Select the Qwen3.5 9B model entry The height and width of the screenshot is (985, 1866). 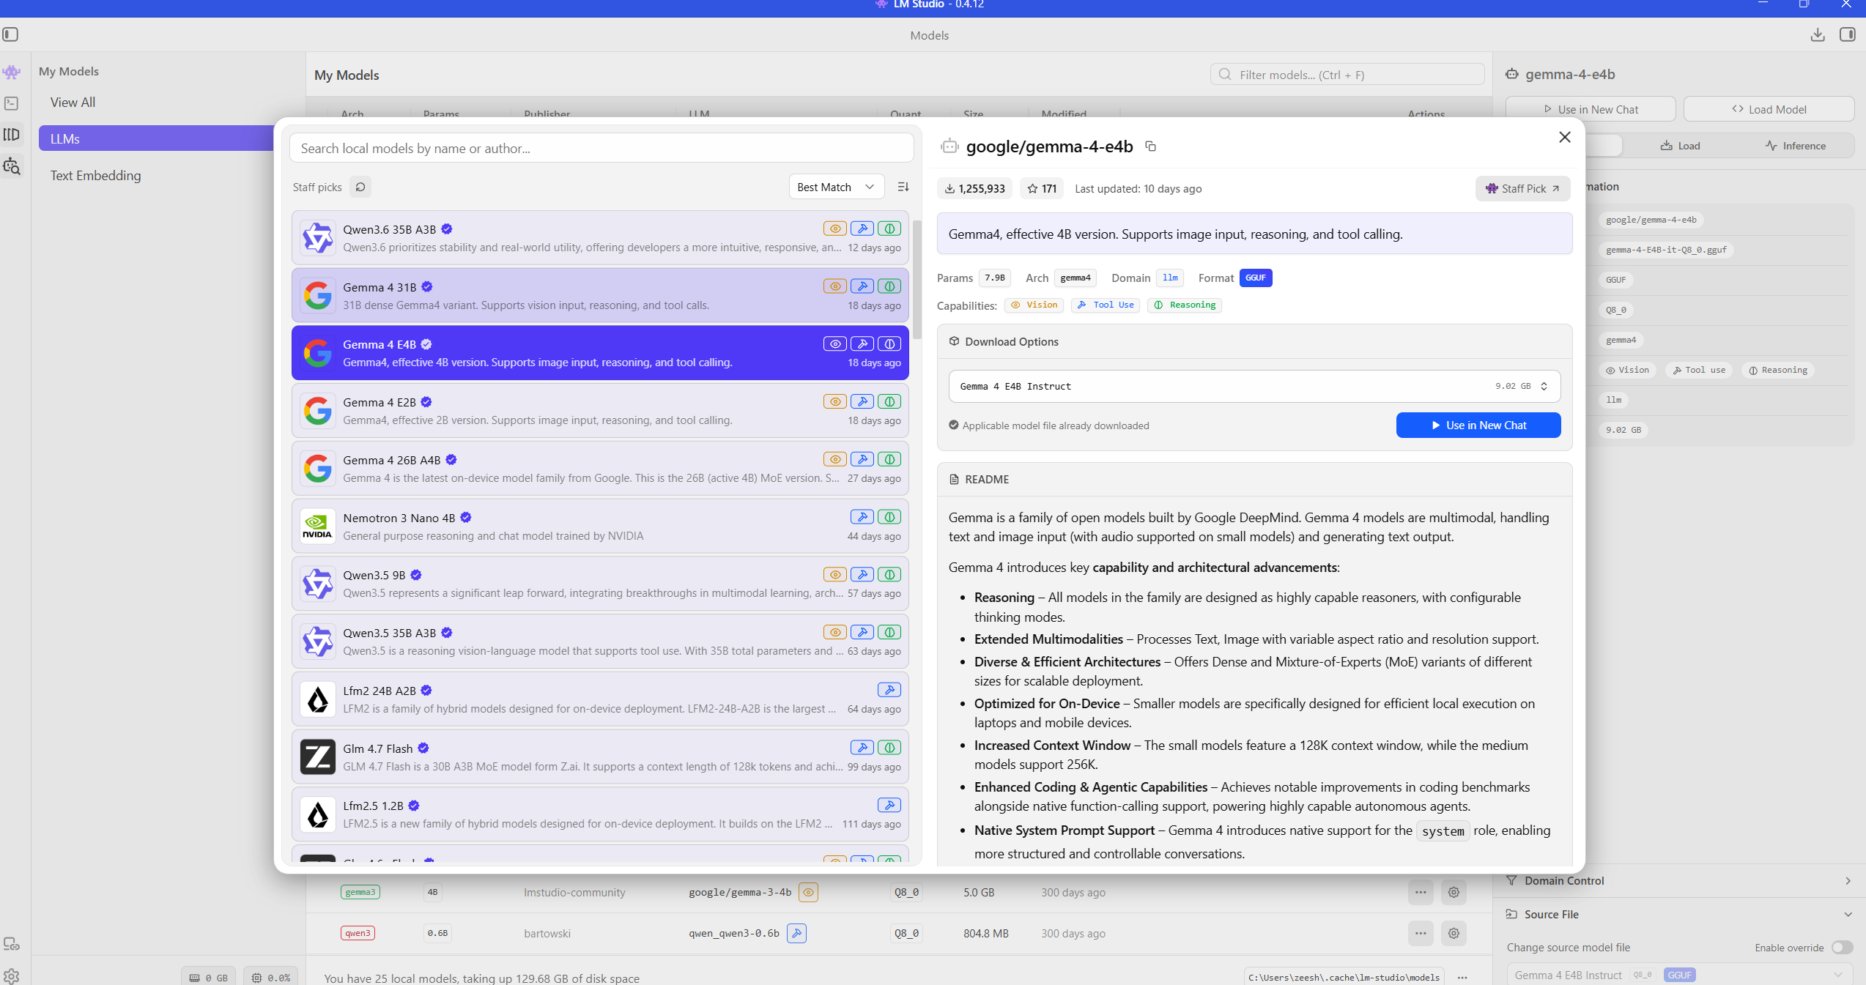point(600,584)
